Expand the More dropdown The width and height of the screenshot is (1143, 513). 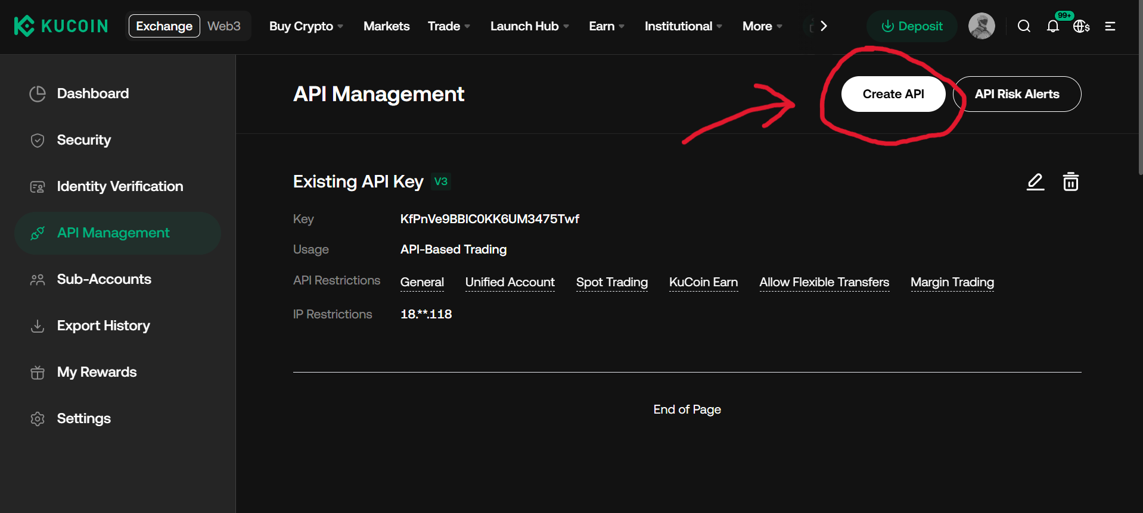click(x=762, y=26)
